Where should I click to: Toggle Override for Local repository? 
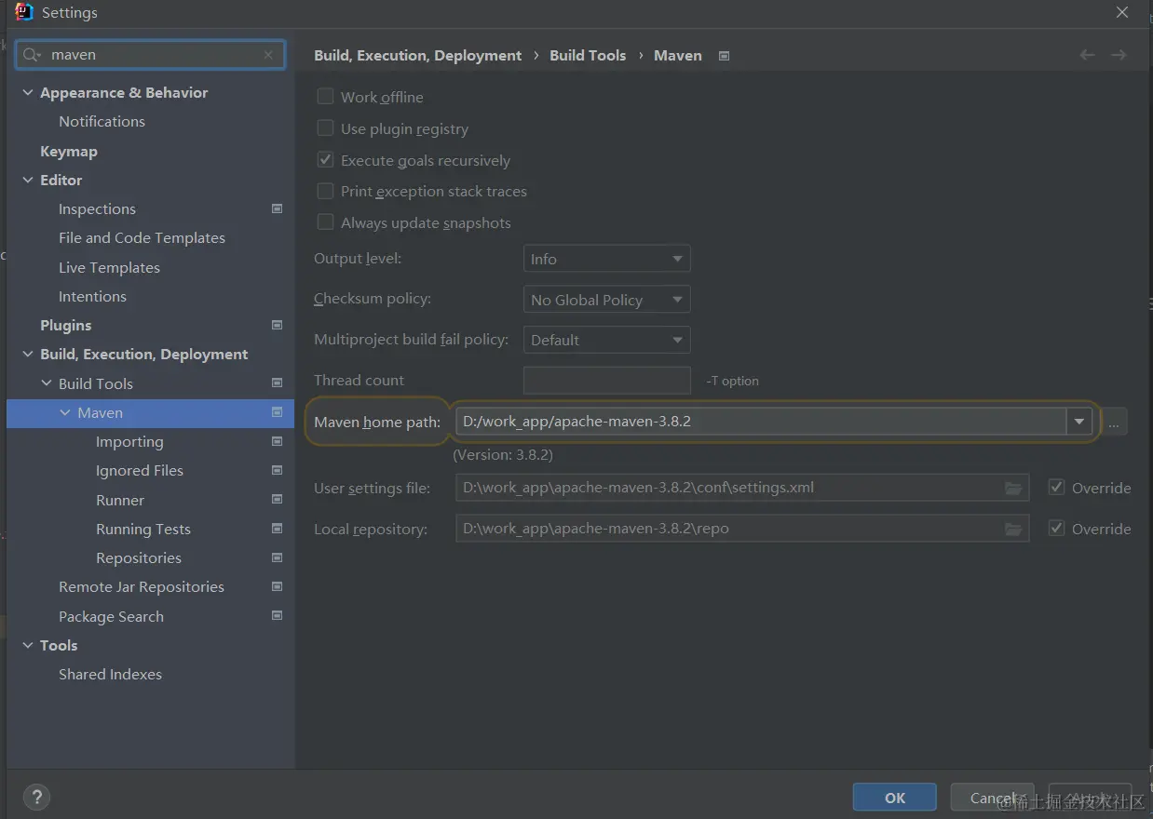1056,528
